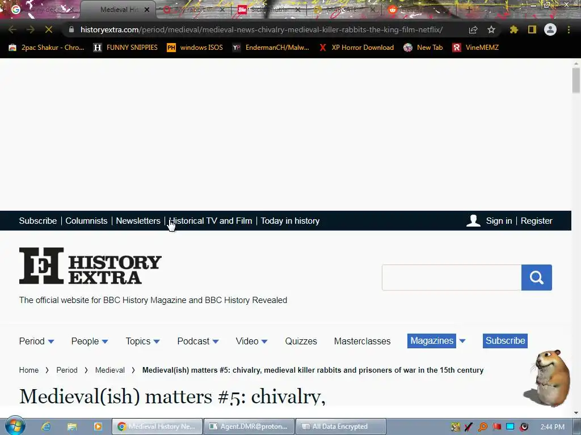Open the Quizzes menu item

click(301, 341)
